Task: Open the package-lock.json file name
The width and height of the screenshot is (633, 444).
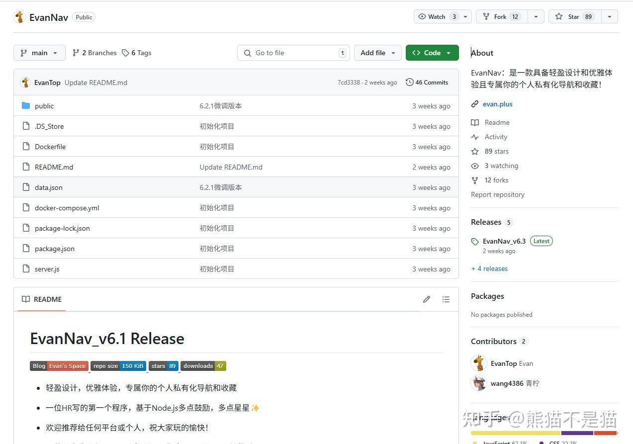Action: (62, 228)
